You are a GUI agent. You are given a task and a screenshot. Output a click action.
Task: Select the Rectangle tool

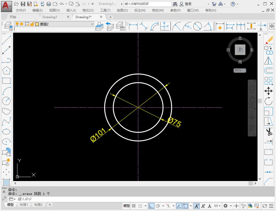point(7,80)
